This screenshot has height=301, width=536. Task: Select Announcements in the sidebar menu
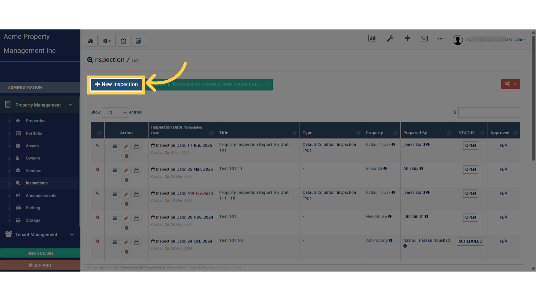click(x=41, y=195)
